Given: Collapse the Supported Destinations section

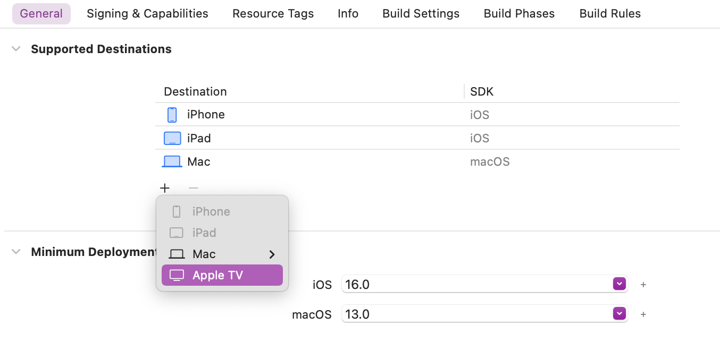Looking at the screenshot, I should pos(16,49).
